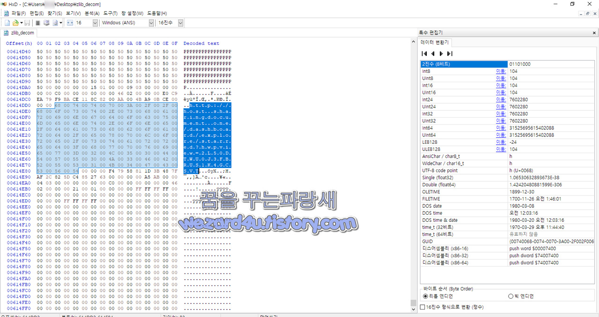Step to next value with the right arrow icon

(441, 54)
